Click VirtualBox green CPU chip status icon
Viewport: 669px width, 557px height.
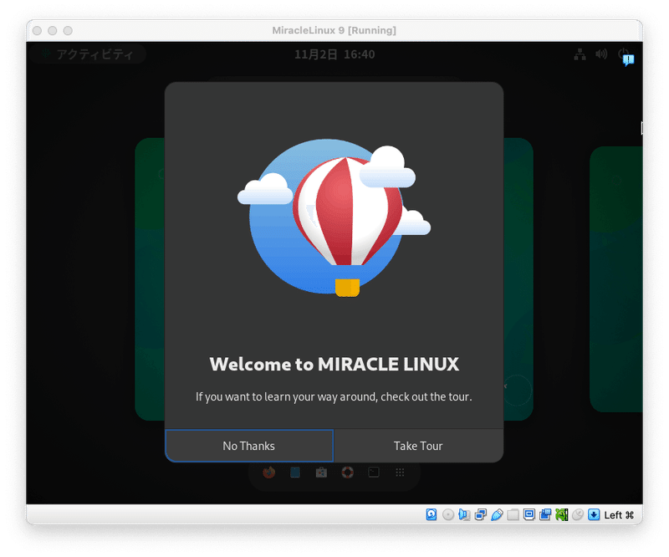(561, 514)
